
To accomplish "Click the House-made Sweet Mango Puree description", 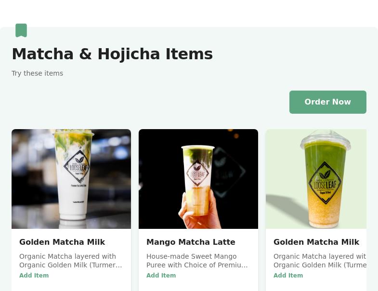I will pos(197,261).
